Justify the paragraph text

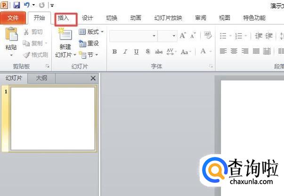point(256,51)
